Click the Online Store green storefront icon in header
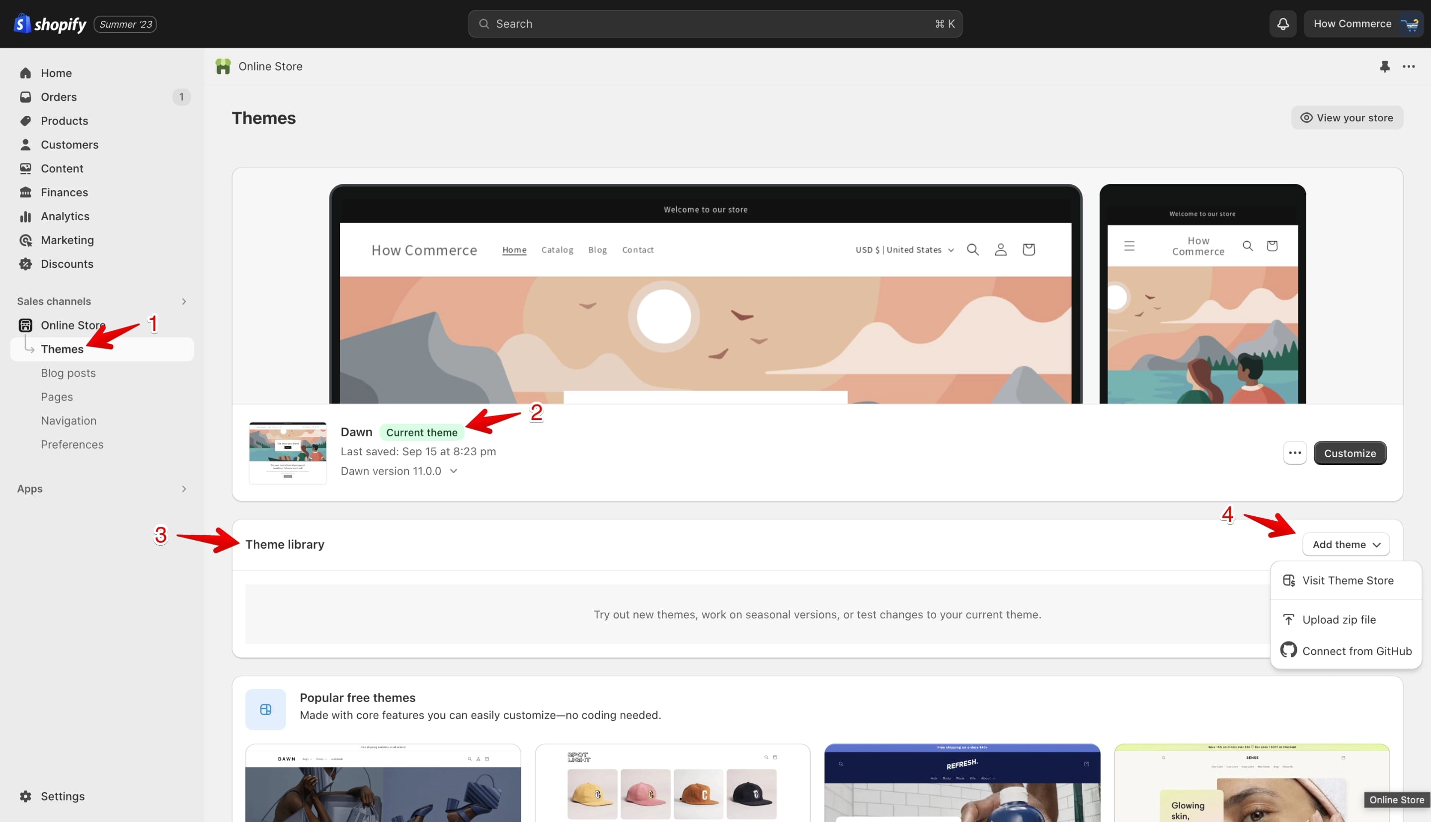The width and height of the screenshot is (1431, 822). tap(223, 67)
